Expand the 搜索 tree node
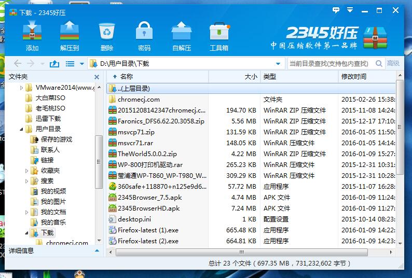The width and height of the screenshot is (412, 278). coord(26,181)
